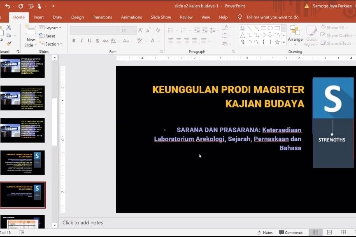Open the Comments pane button
The height and width of the screenshot is (237, 356).
click(291, 232)
